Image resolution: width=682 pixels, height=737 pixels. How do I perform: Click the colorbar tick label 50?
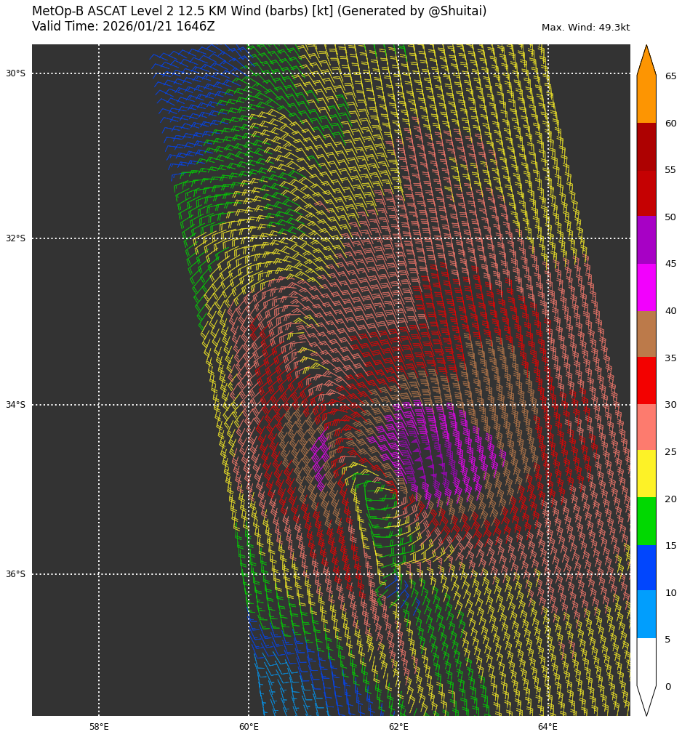pyautogui.click(x=670, y=217)
